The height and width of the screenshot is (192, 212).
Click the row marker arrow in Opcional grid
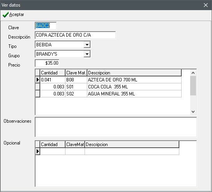pos(37,151)
